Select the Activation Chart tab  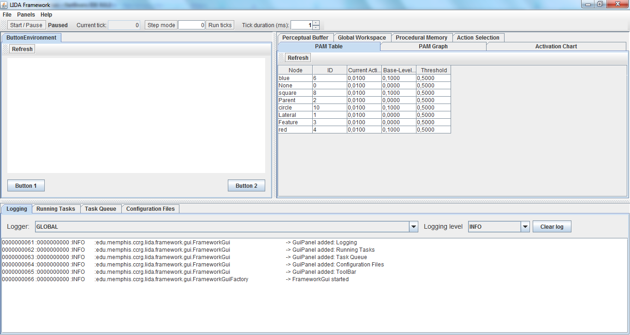tap(556, 46)
